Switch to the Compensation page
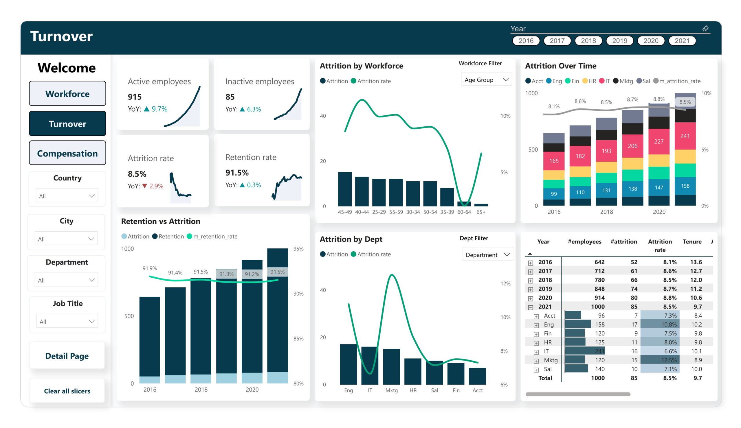The image size is (741, 428). 67,153
